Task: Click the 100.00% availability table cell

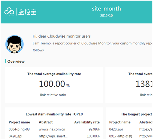Action: pos(93,136)
